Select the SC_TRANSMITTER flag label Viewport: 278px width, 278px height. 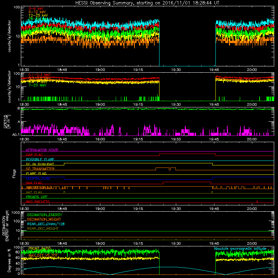point(40,169)
